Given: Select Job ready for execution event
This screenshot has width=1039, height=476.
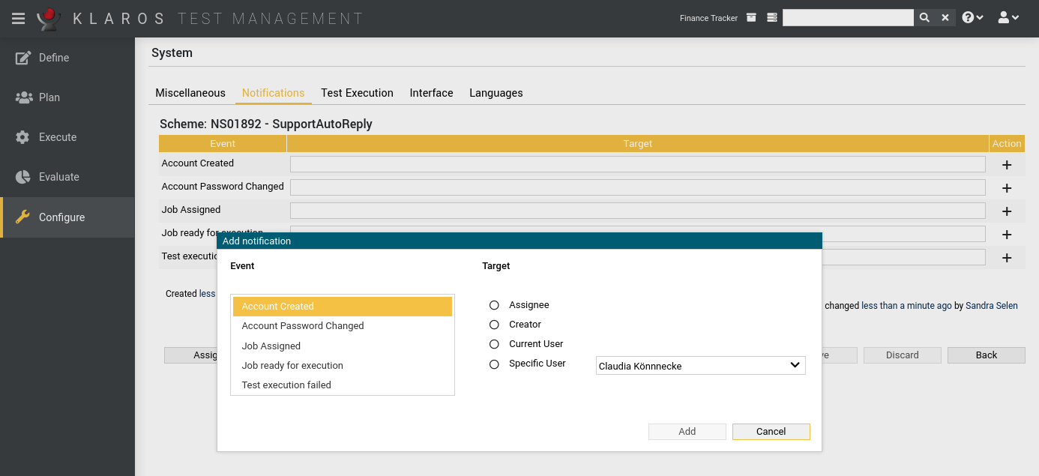Looking at the screenshot, I should (x=292, y=366).
